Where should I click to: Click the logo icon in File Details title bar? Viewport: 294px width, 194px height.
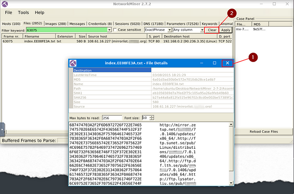pos(73,63)
